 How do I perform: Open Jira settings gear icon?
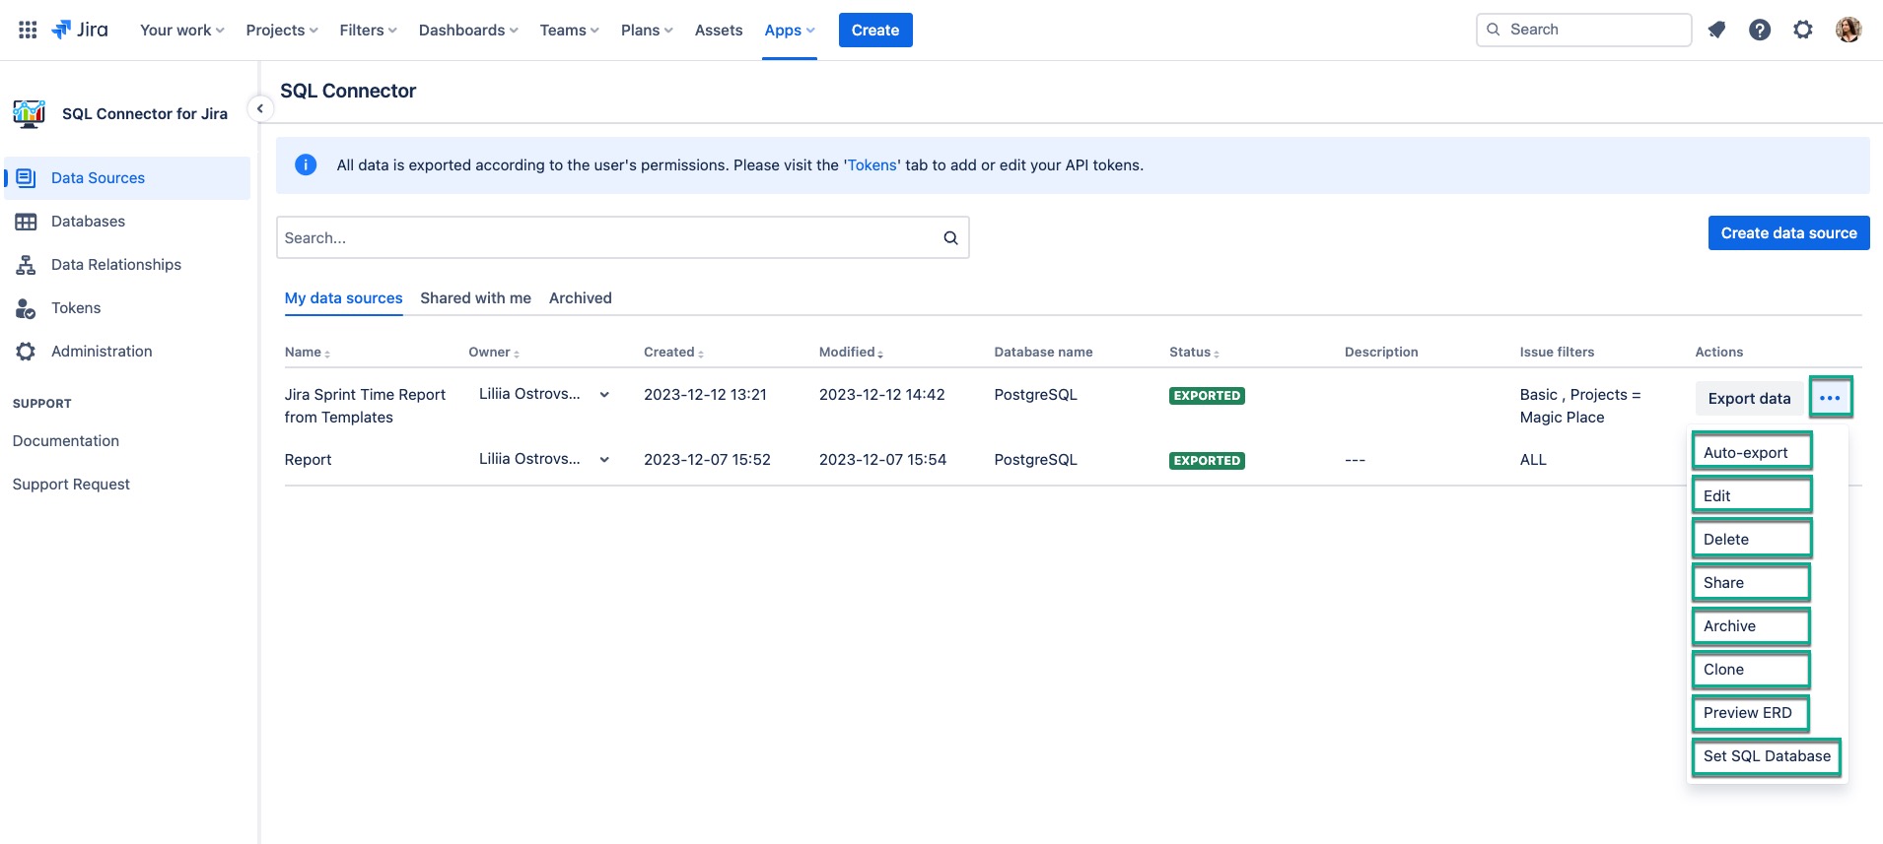pyautogui.click(x=1803, y=30)
